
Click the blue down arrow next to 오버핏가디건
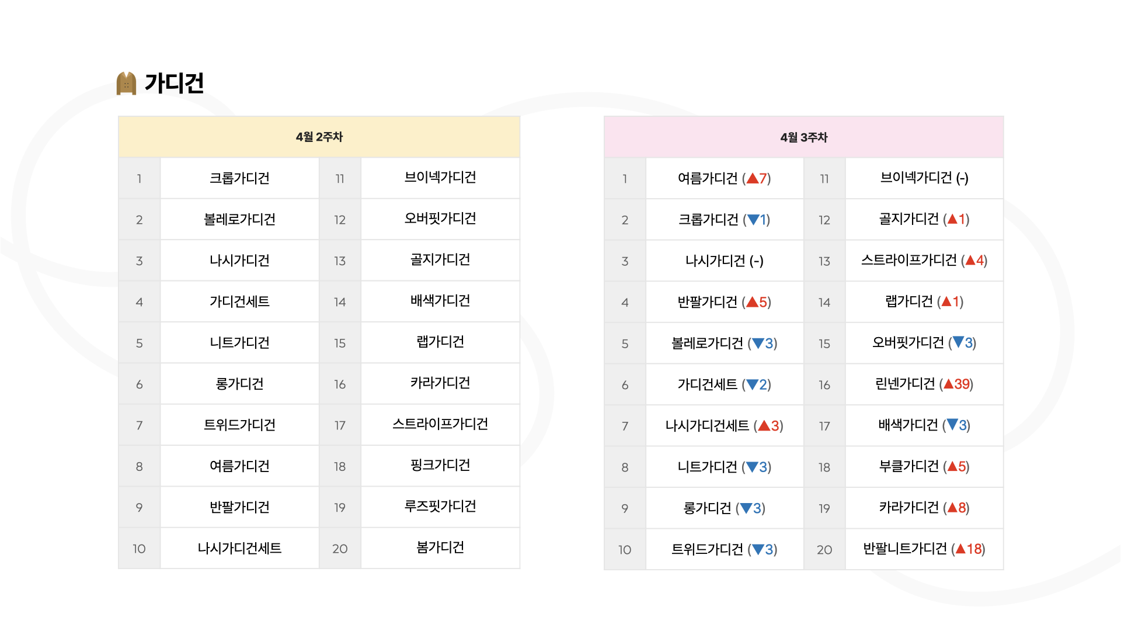pyautogui.click(x=958, y=342)
